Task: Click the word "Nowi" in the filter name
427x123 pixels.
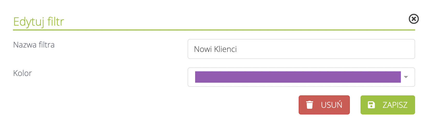Action: point(203,49)
